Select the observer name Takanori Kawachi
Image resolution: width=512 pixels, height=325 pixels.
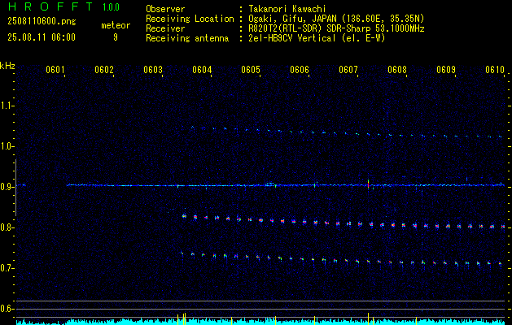[x=287, y=9]
